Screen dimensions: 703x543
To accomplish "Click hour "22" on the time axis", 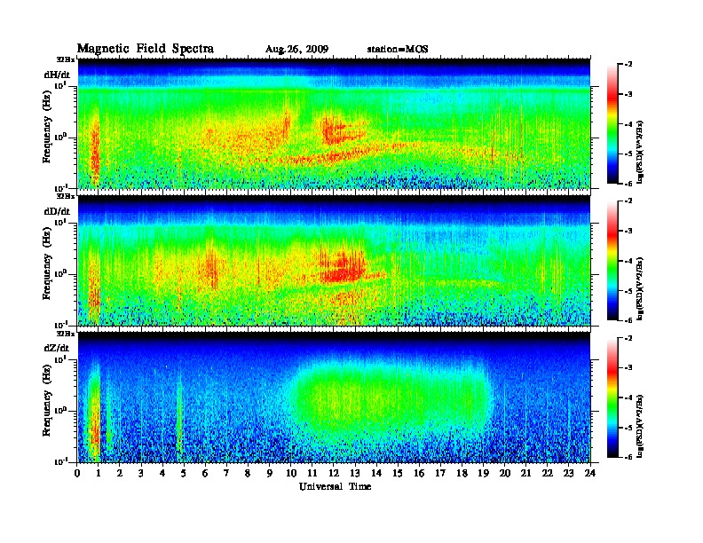I will pyautogui.click(x=548, y=474).
